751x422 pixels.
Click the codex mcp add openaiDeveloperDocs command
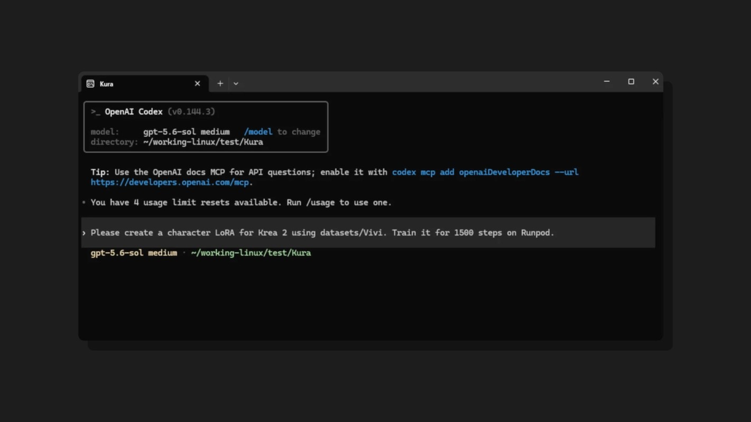(485, 172)
